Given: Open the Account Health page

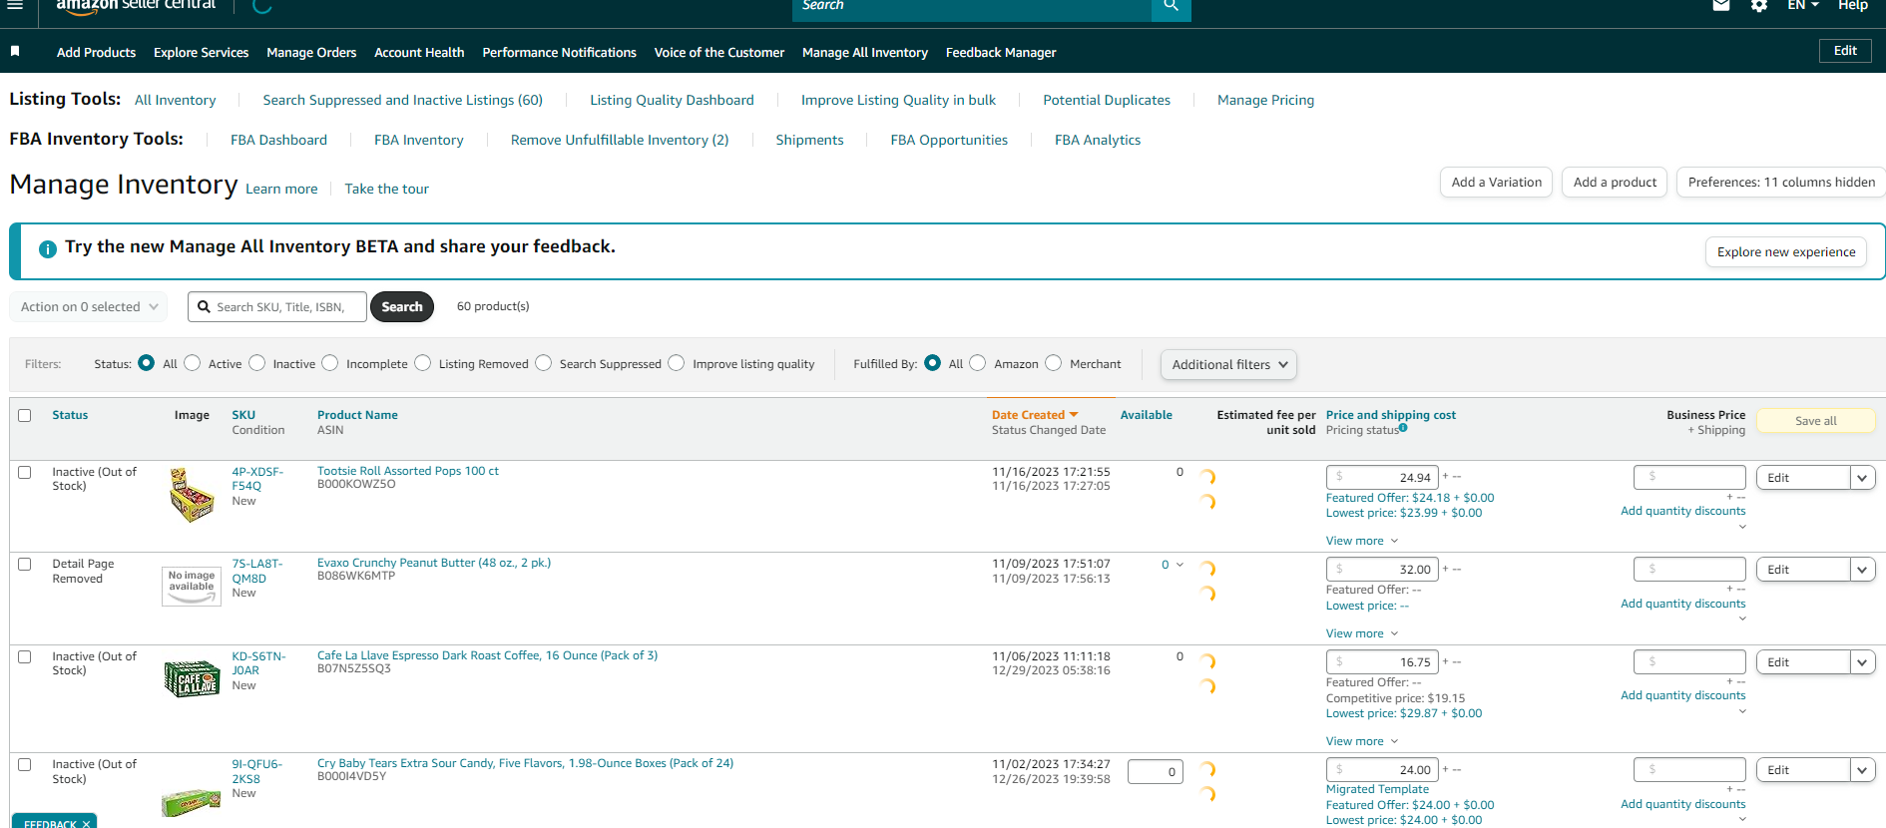Looking at the screenshot, I should tap(419, 52).
